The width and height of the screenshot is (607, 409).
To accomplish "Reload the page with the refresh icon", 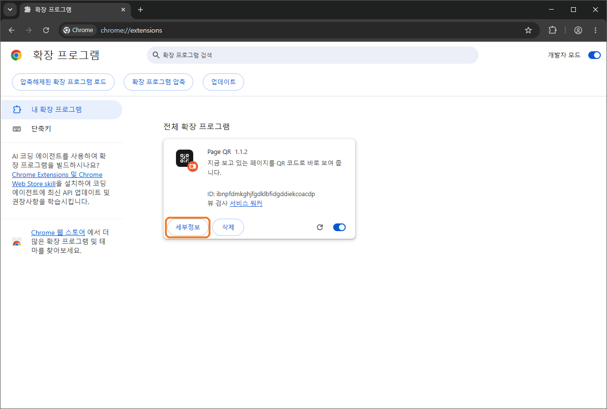I will (x=46, y=30).
